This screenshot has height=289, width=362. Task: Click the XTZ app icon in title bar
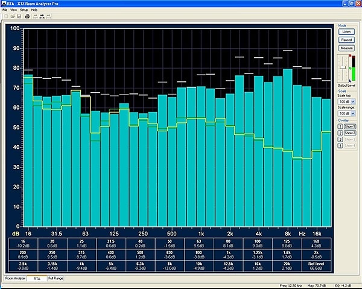[x=4, y=4]
